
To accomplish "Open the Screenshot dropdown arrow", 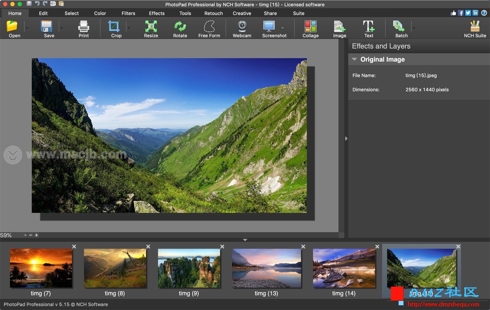I will click(283, 28).
